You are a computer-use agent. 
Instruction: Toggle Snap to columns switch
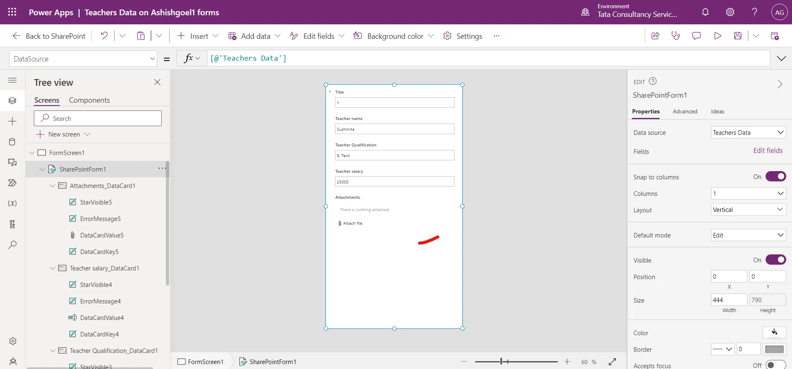pos(775,176)
